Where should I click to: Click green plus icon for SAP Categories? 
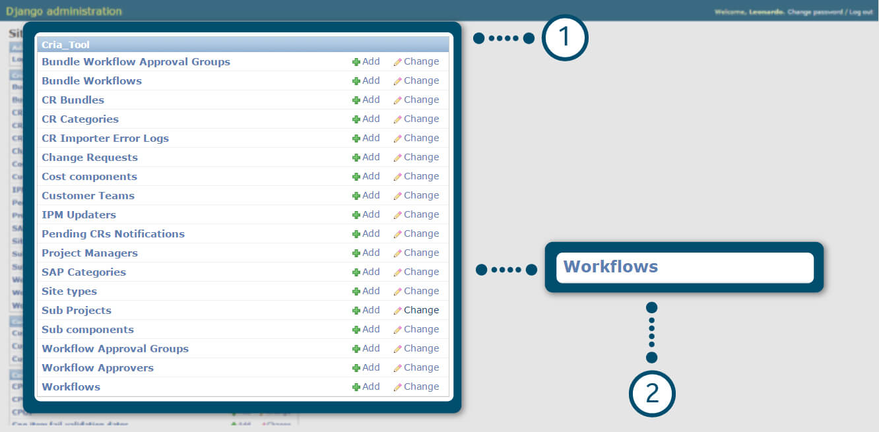pyautogui.click(x=356, y=272)
